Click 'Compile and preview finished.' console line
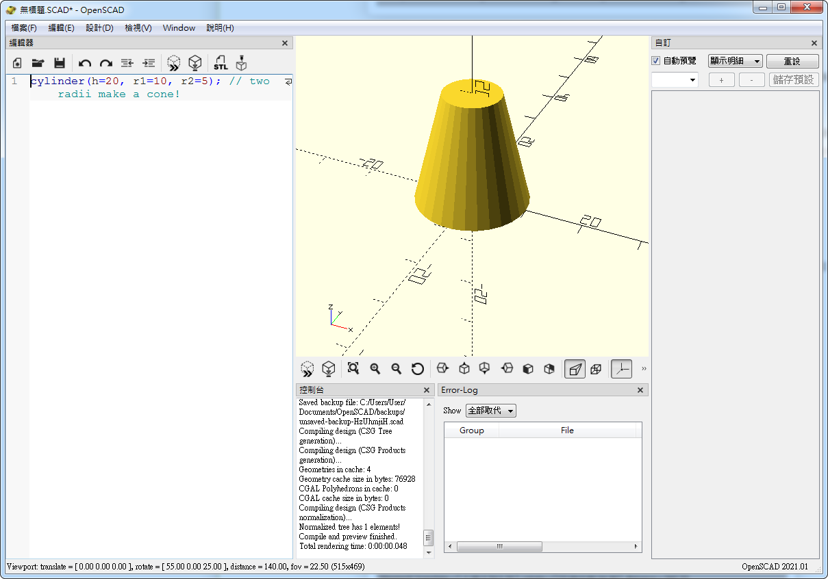The image size is (828, 579). pyautogui.click(x=347, y=537)
